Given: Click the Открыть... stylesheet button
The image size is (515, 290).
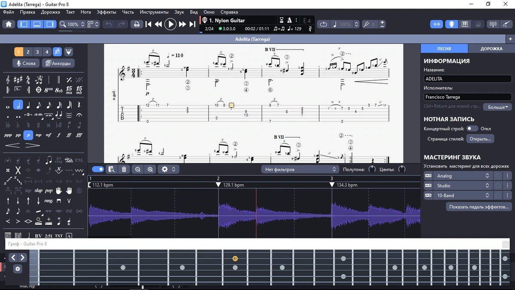Looking at the screenshot, I should tap(480, 139).
